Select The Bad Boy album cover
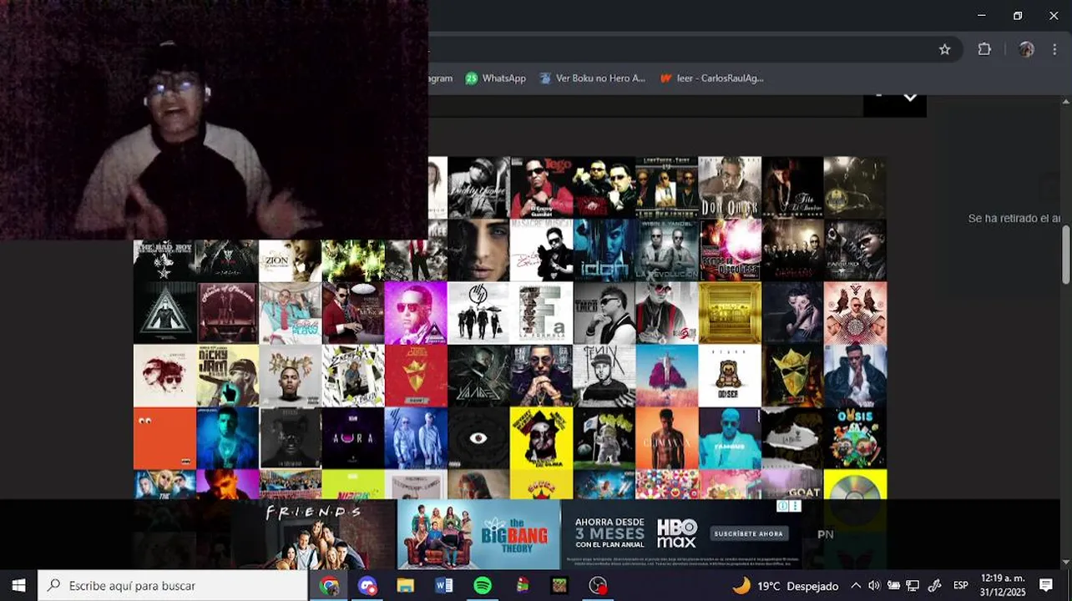 (x=164, y=260)
